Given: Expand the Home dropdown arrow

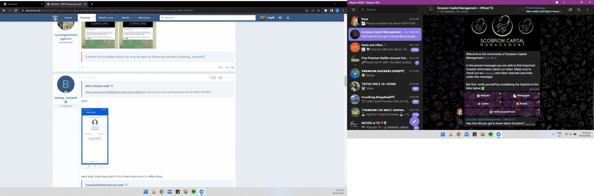Looking at the screenshot, I should coord(75,18).
